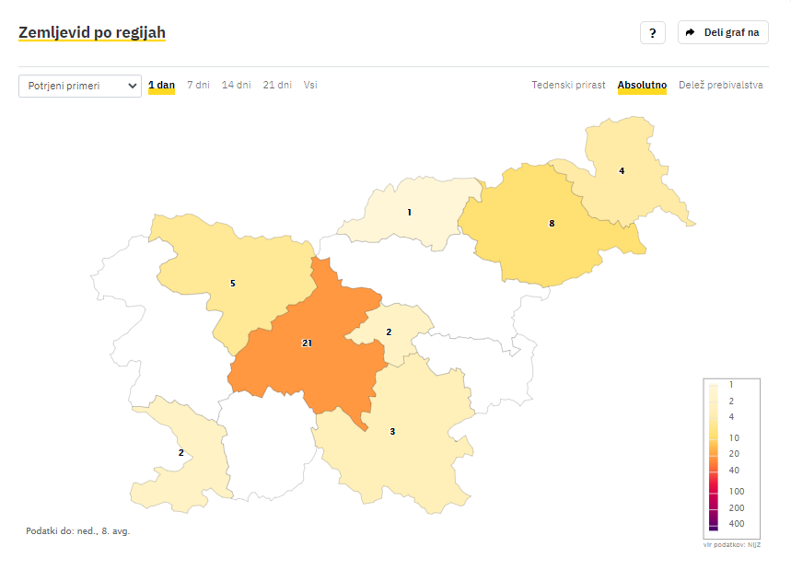This screenshot has width=791, height=570.
Task: Open the question mark help button
Action: (653, 33)
